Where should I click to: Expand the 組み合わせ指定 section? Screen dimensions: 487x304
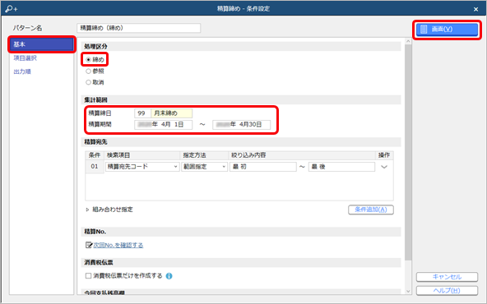coord(87,210)
